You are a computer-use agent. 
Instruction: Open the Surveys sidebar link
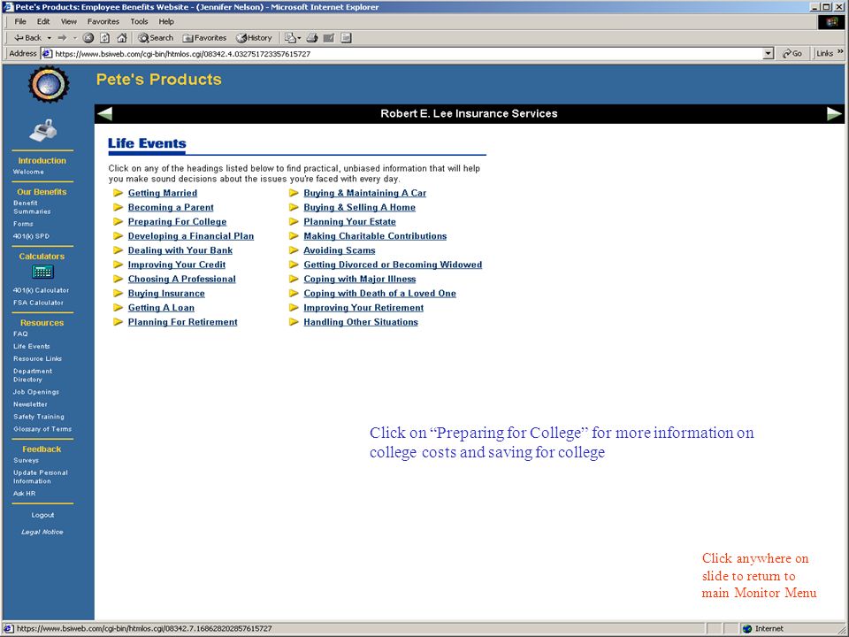pos(26,460)
